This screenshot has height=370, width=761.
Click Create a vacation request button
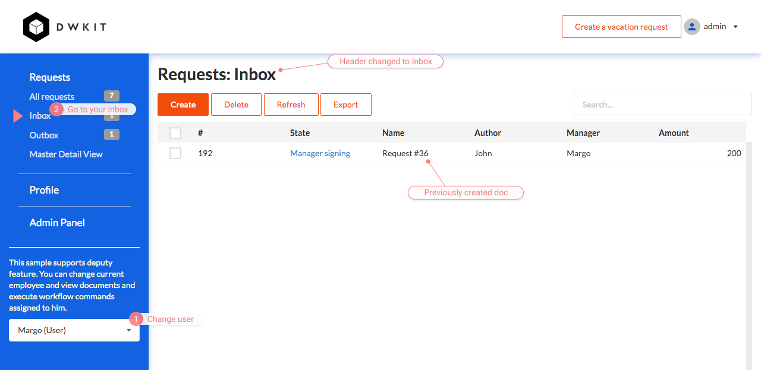[621, 27]
